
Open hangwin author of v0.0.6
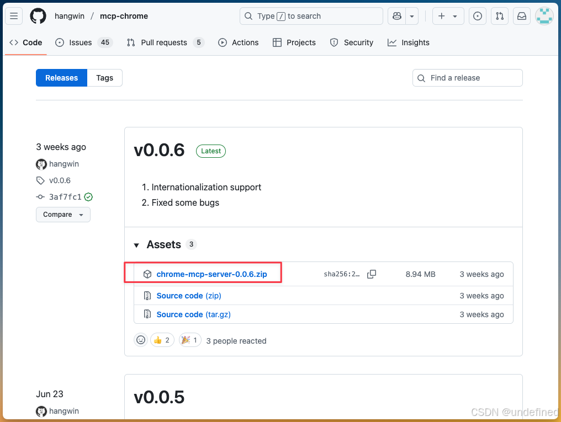tap(63, 164)
